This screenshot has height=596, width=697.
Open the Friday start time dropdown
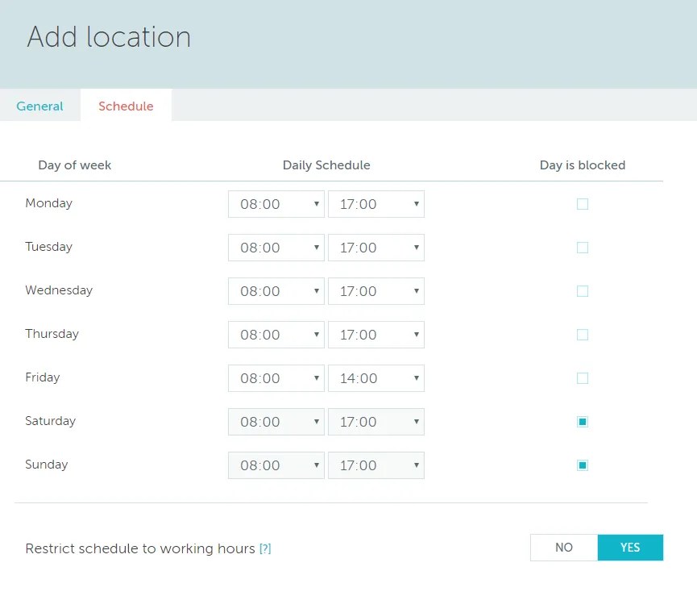[276, 378]
